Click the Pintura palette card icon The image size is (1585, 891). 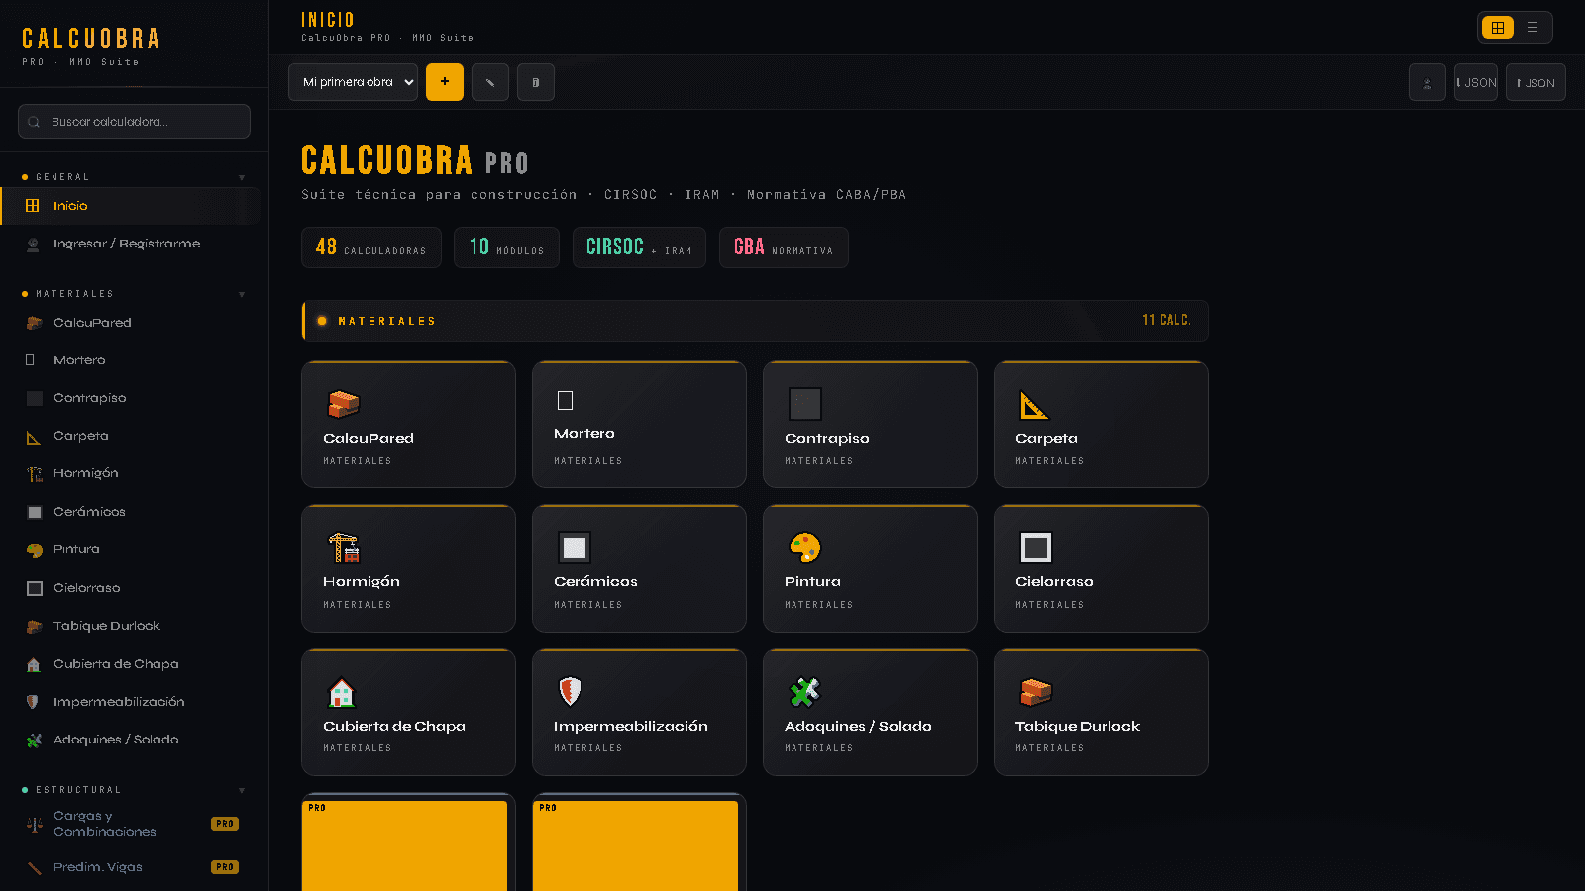805,547
